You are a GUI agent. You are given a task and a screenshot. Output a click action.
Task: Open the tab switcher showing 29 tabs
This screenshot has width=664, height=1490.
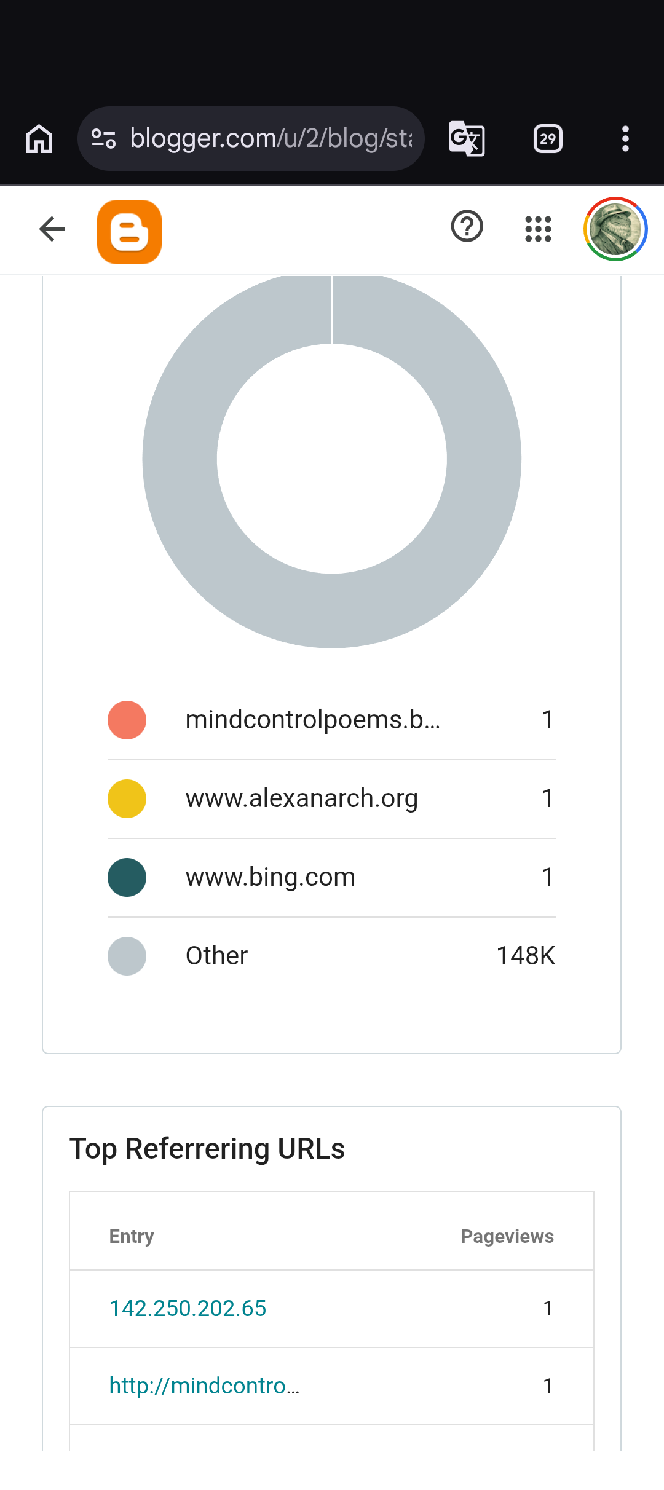click(x=548, y=138)
